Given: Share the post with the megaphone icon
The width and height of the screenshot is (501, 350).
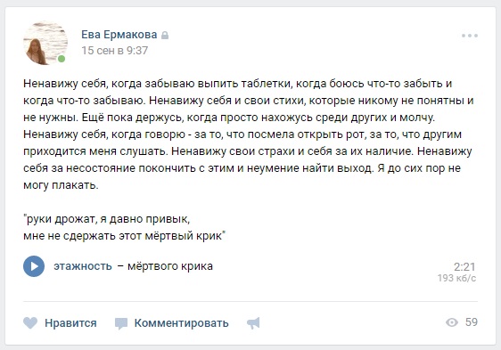Looking at the screenshot, I should [x=253, y=323].
